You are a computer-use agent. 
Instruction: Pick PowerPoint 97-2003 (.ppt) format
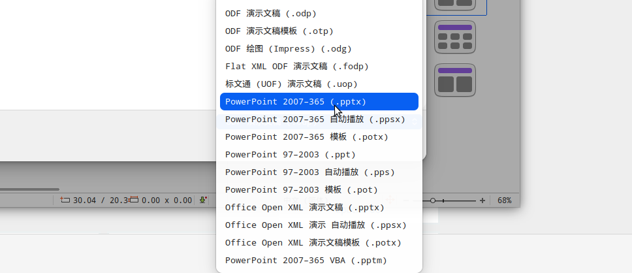pos(319,154)
